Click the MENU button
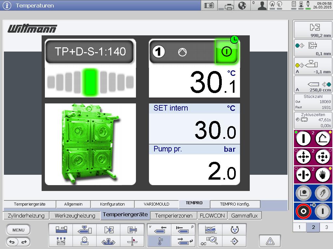Image resolution: width=333 pixels, height=249 pixels. point(18,230)
